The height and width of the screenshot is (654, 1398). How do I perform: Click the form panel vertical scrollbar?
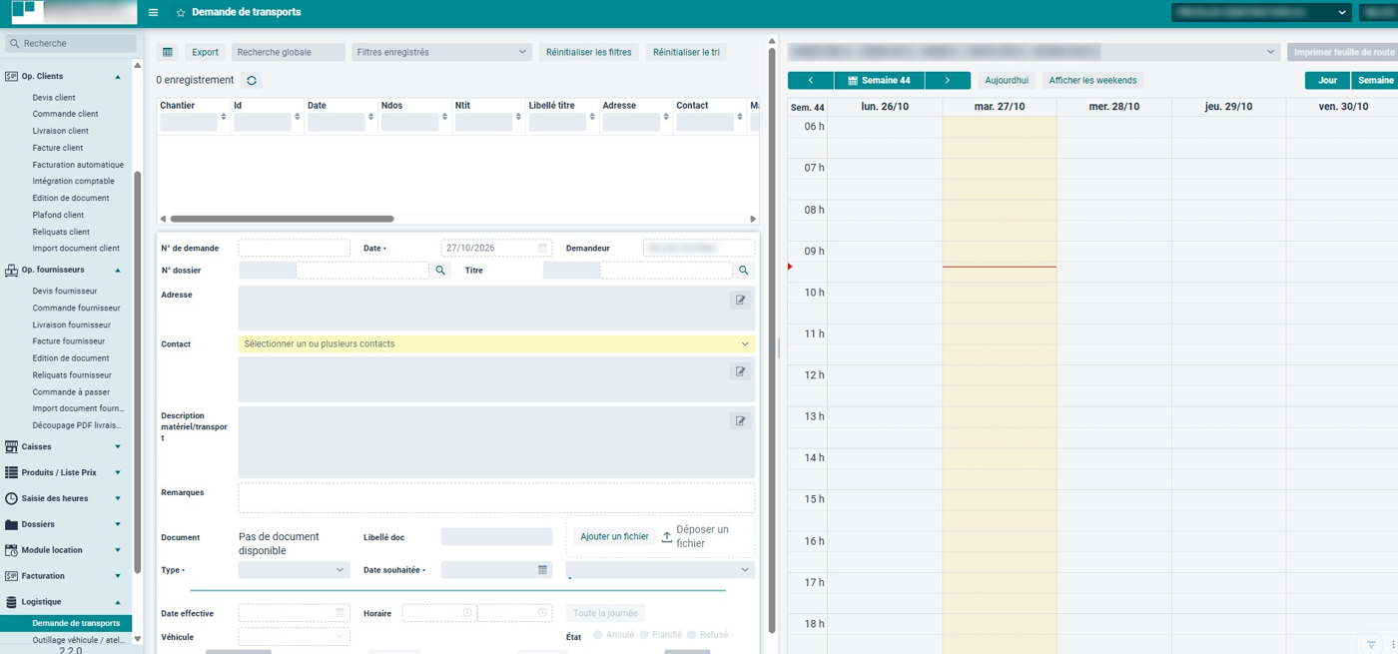(x=772, y=339)
